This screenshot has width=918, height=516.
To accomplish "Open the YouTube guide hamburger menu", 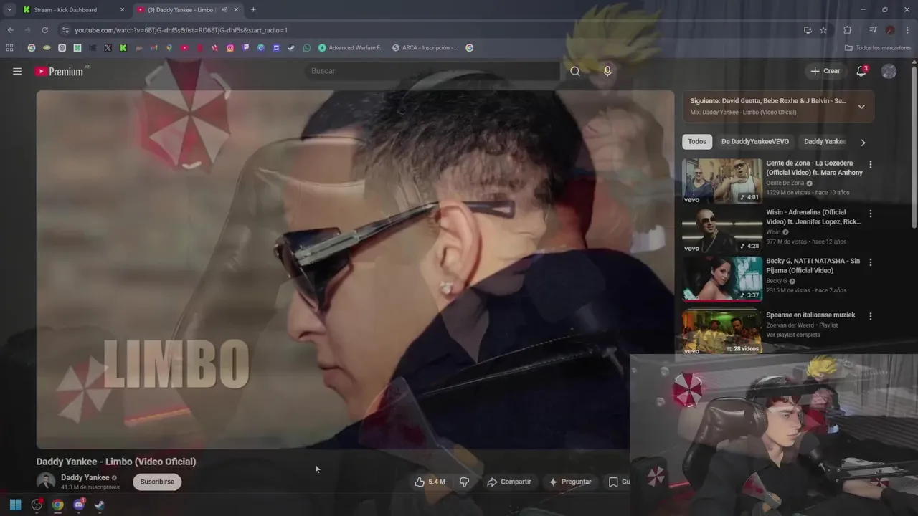I will tap(17, 71).
